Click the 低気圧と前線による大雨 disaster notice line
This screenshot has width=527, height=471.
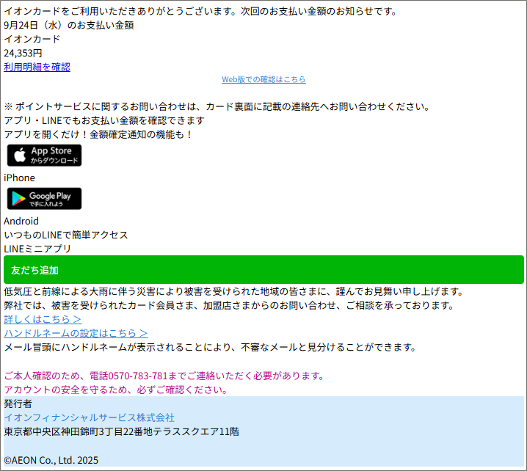pos(234,291)
